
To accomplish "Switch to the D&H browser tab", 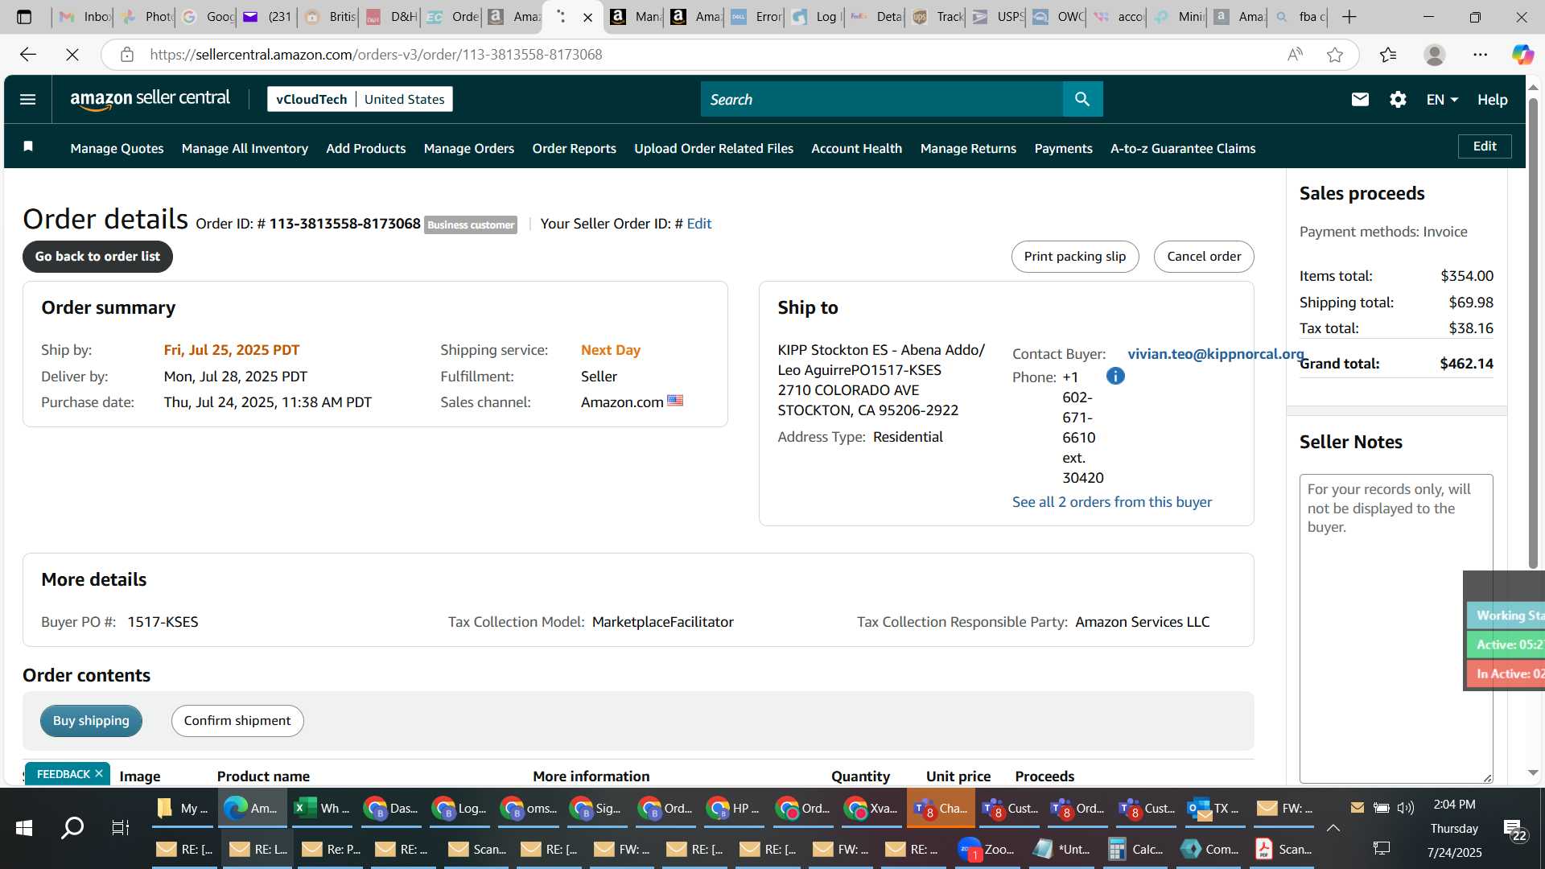I will click(389, 17).
